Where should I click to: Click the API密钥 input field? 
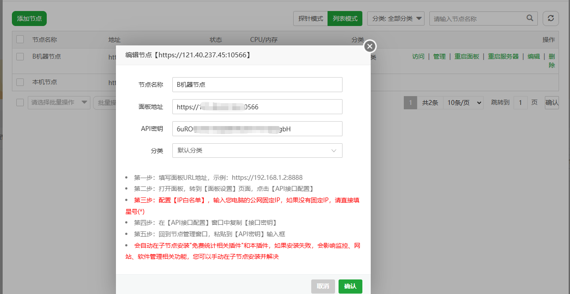click(x=257, y=129)
